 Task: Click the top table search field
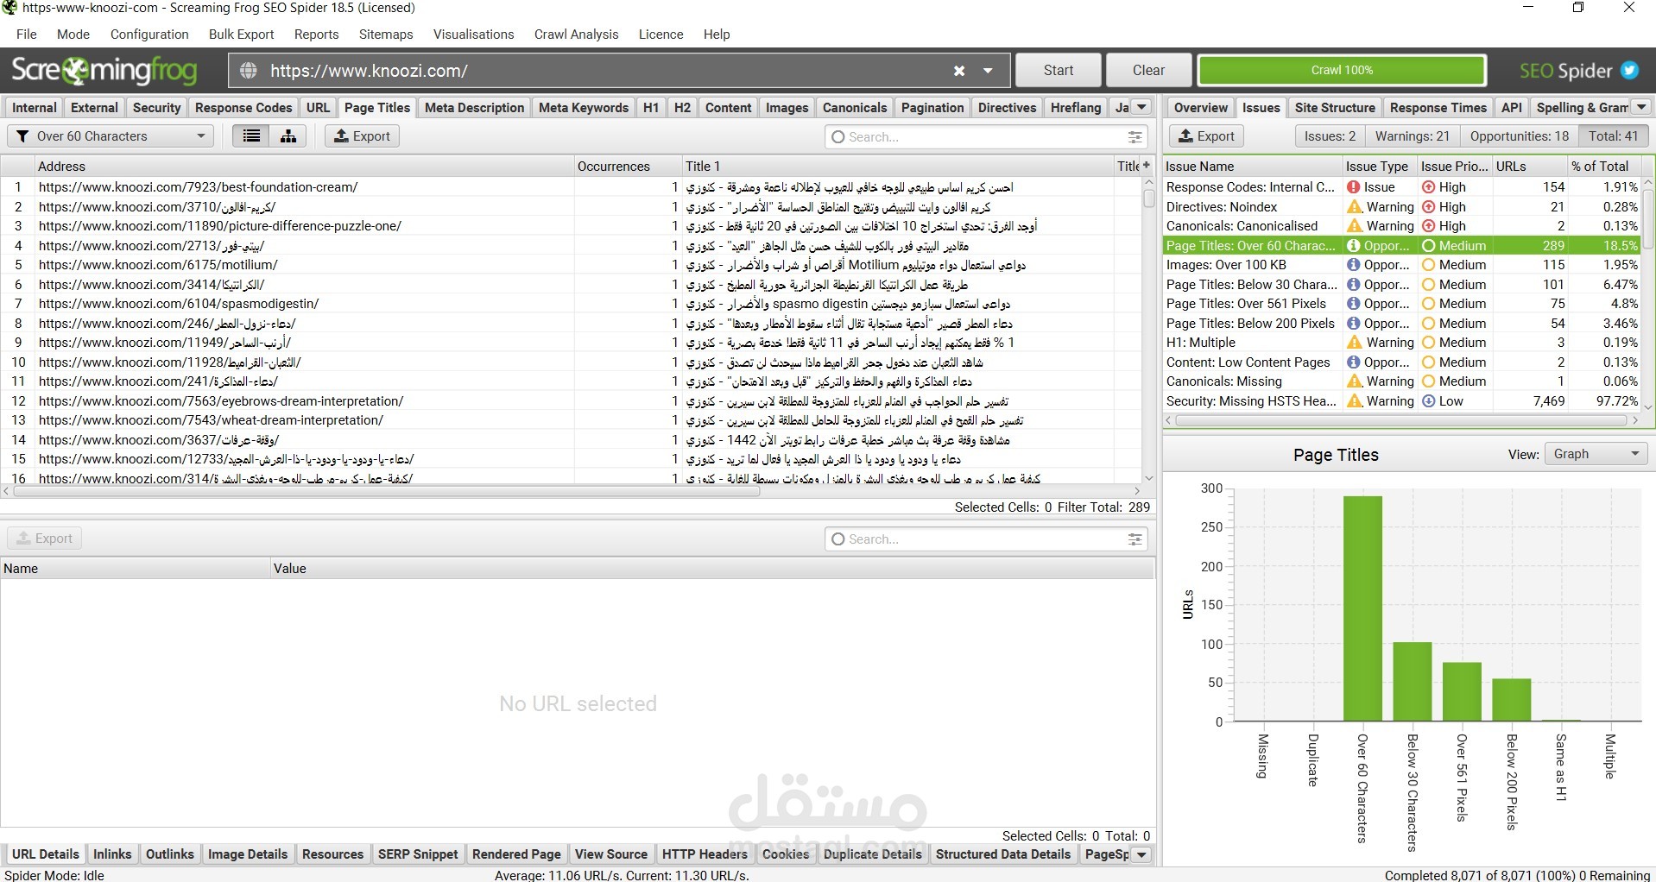[x=986, y=136]
